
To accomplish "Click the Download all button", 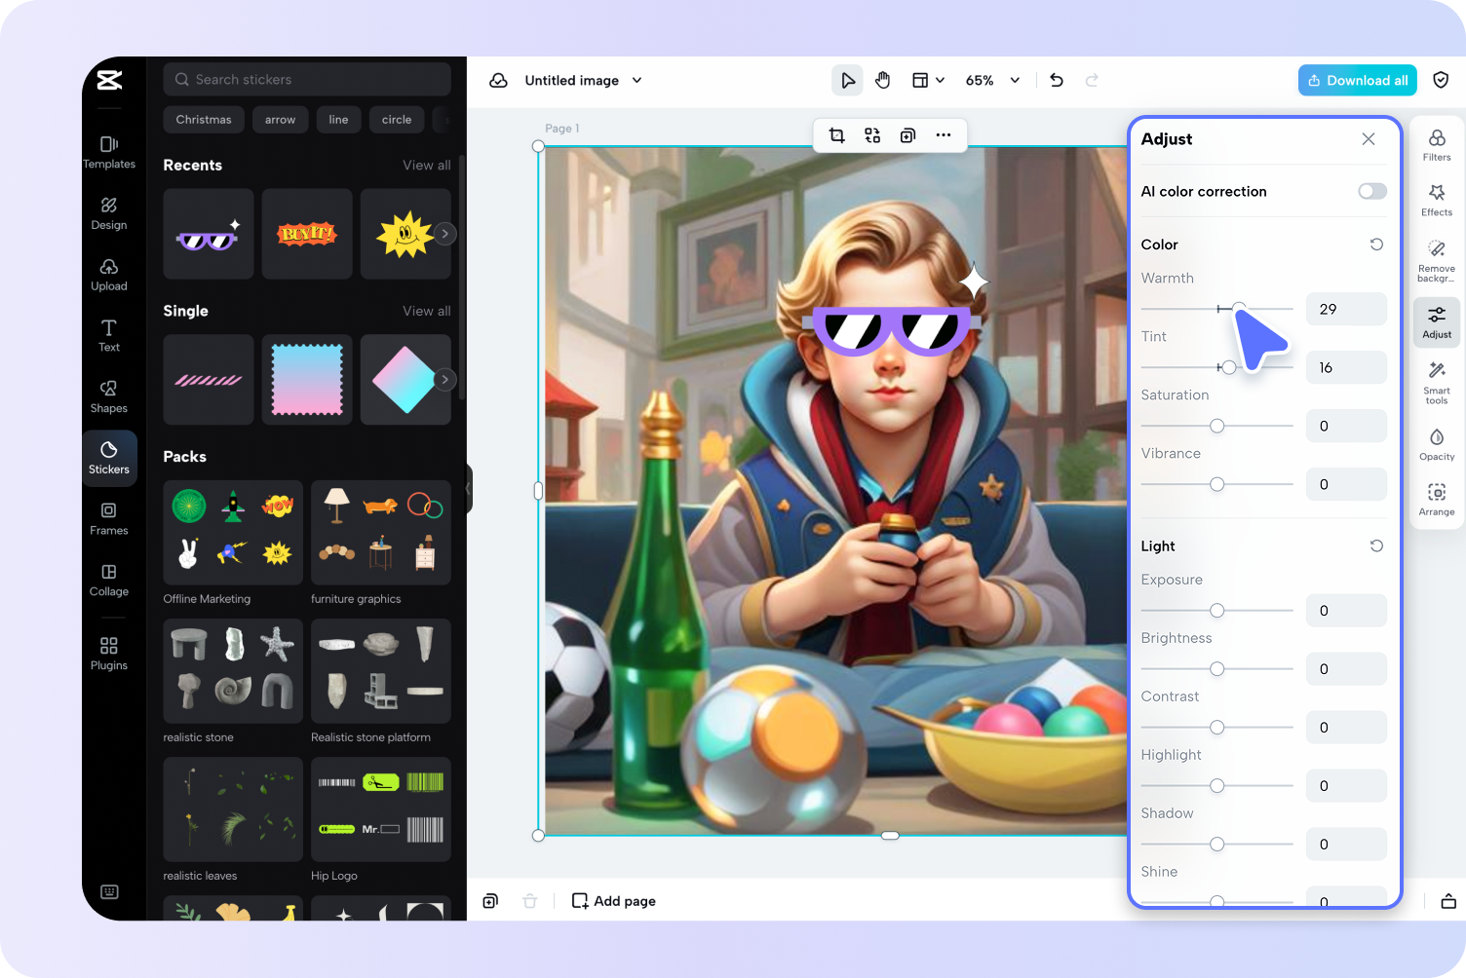I will pyautogui.click(x=1358, y=81).
